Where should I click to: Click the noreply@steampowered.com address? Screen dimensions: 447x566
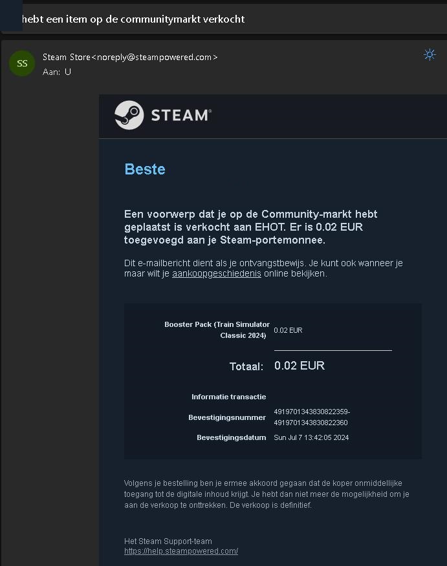(155, 57)
